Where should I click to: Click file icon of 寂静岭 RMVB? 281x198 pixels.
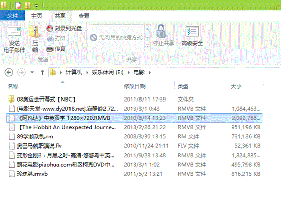(12, 109)
